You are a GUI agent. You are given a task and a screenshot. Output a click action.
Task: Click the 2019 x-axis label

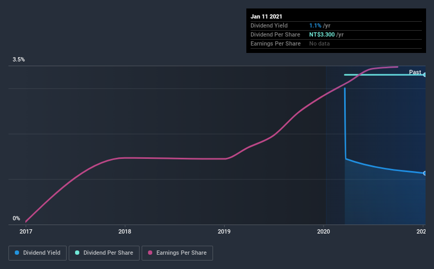click(x=224, y=231)
